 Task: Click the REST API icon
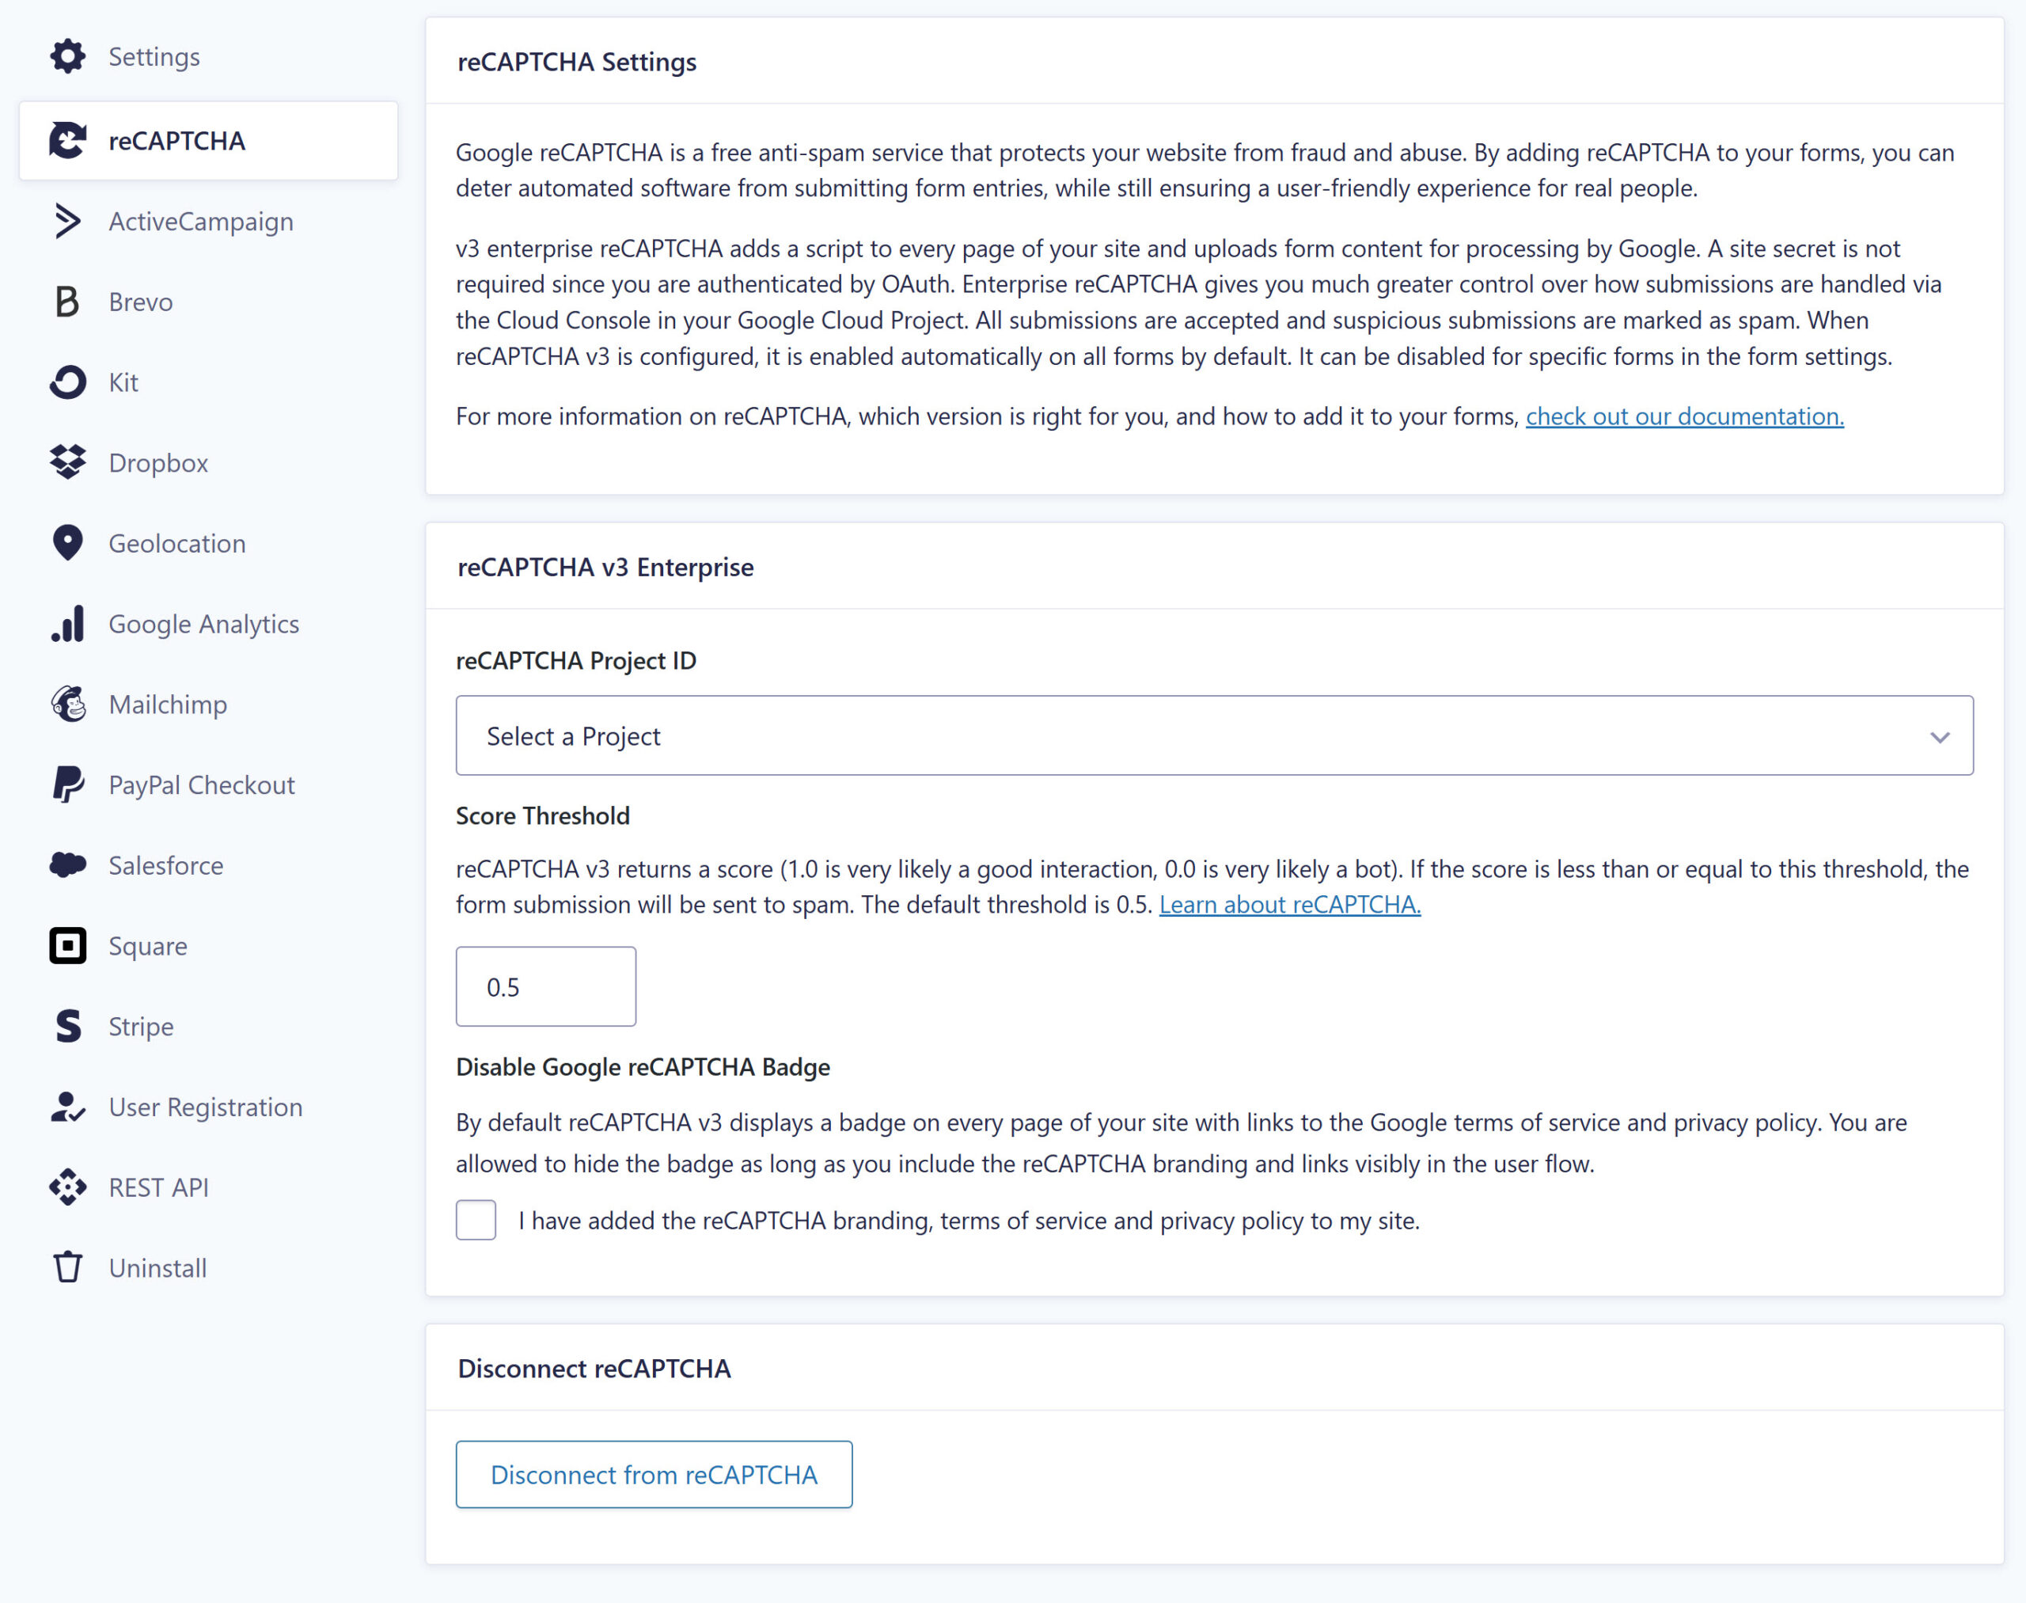[67, 1188]
